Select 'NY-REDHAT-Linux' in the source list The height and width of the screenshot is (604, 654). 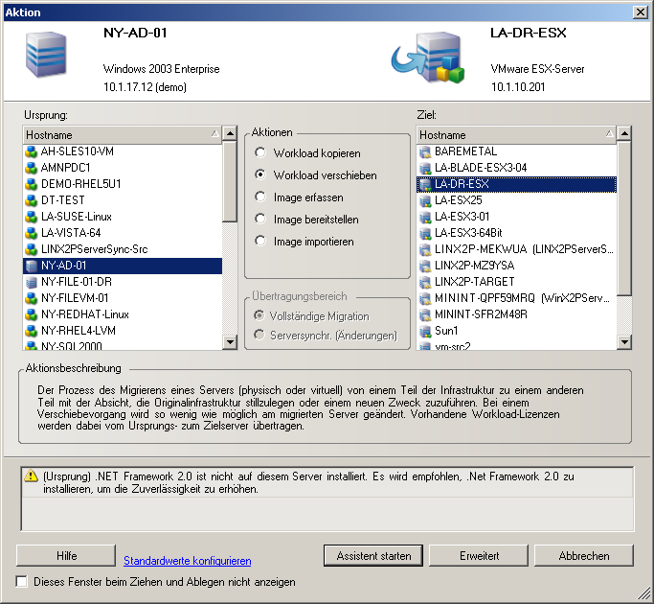click(x=123, y=314)
